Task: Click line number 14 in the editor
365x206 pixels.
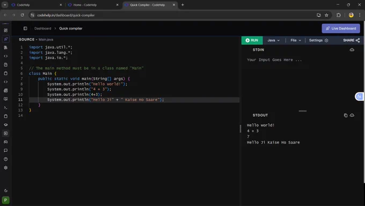Action: [x=20, y=116]
